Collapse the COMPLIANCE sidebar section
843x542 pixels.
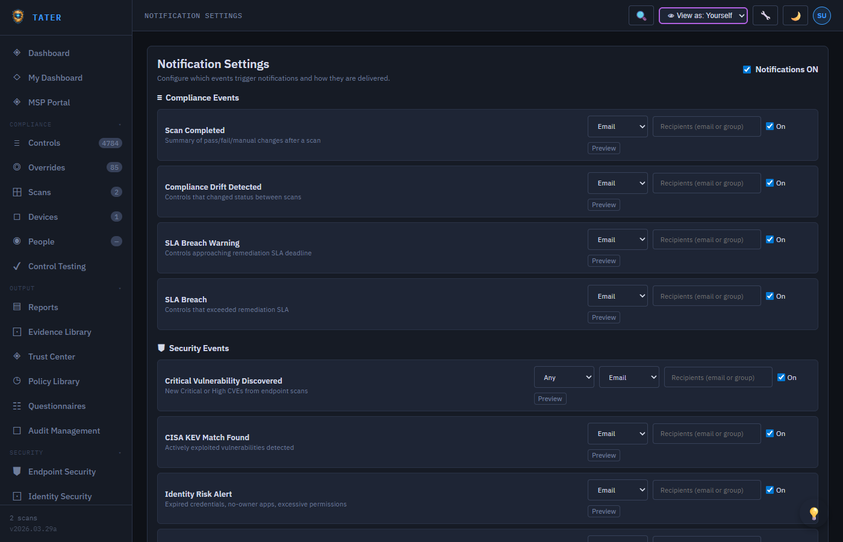point(66,125)
